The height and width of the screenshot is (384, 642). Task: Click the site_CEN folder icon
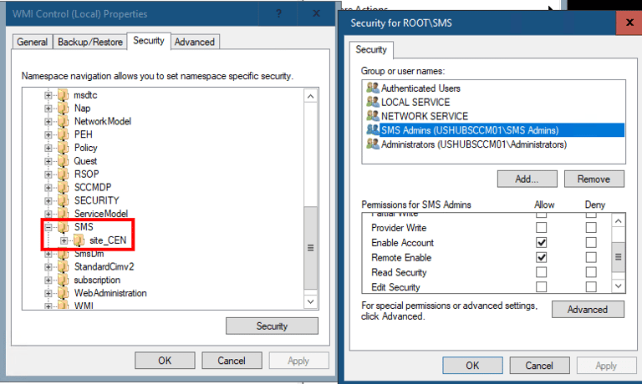[x=79, y=240]
